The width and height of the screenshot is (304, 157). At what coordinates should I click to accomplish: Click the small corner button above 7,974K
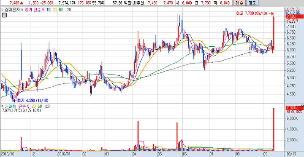[x=302, y=106]
